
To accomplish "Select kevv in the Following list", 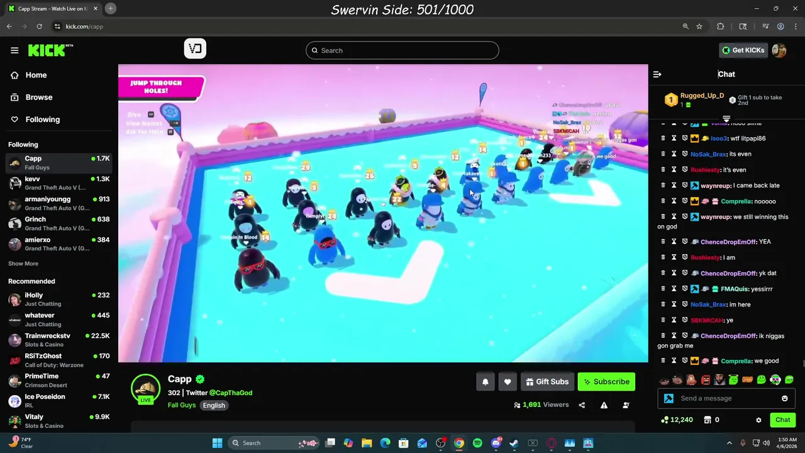I will [x=59, y=183].
